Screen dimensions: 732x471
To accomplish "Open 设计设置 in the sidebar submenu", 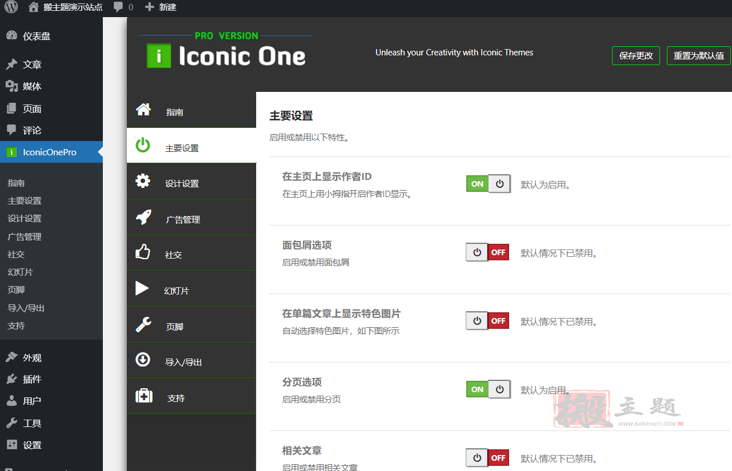I will [25, 218].
